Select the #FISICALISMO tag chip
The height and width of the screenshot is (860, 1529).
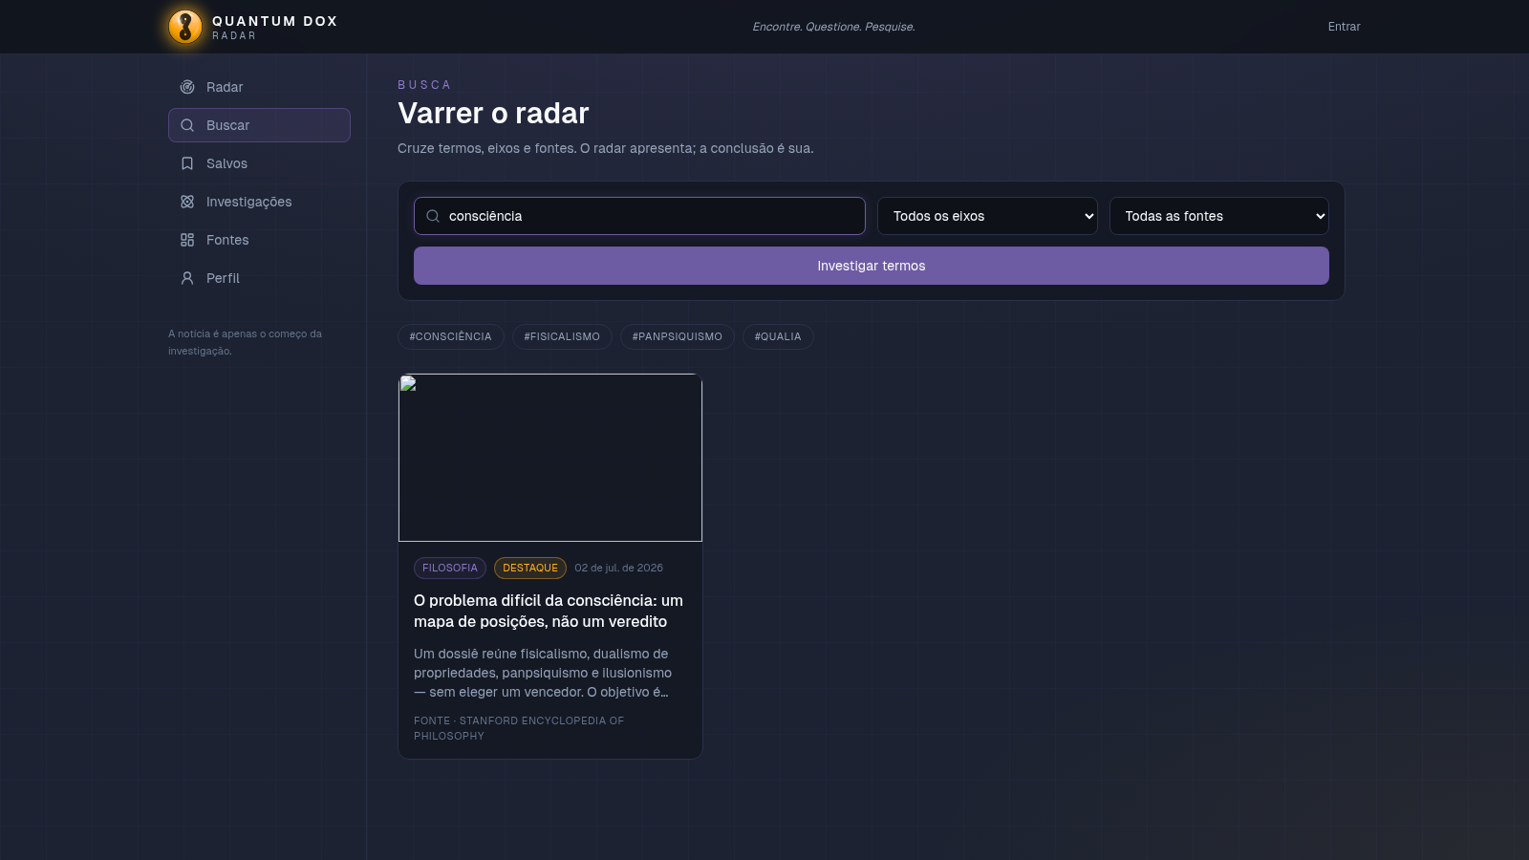pyautogui.click(x=562, y=336)
